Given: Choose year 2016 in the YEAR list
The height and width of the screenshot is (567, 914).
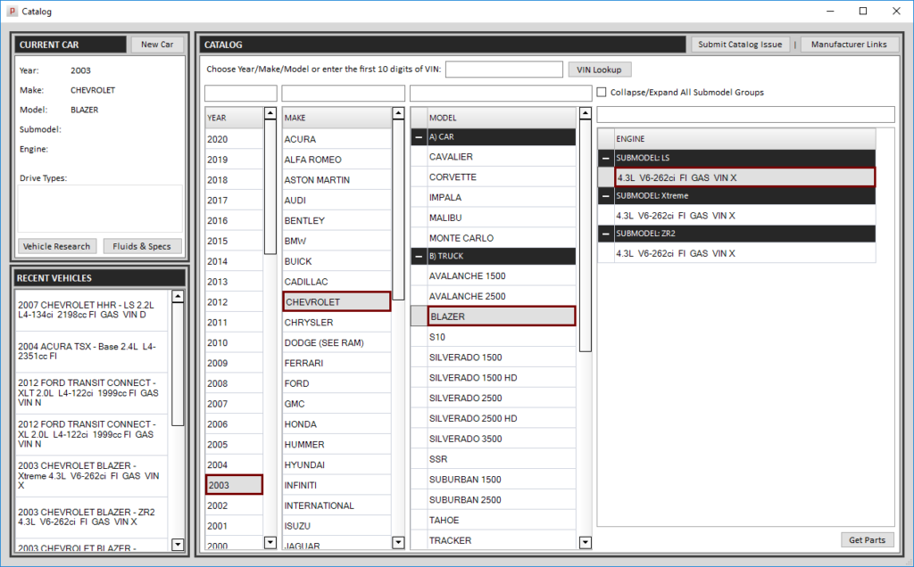Looking at the screenshot, I should coord(234,220).
